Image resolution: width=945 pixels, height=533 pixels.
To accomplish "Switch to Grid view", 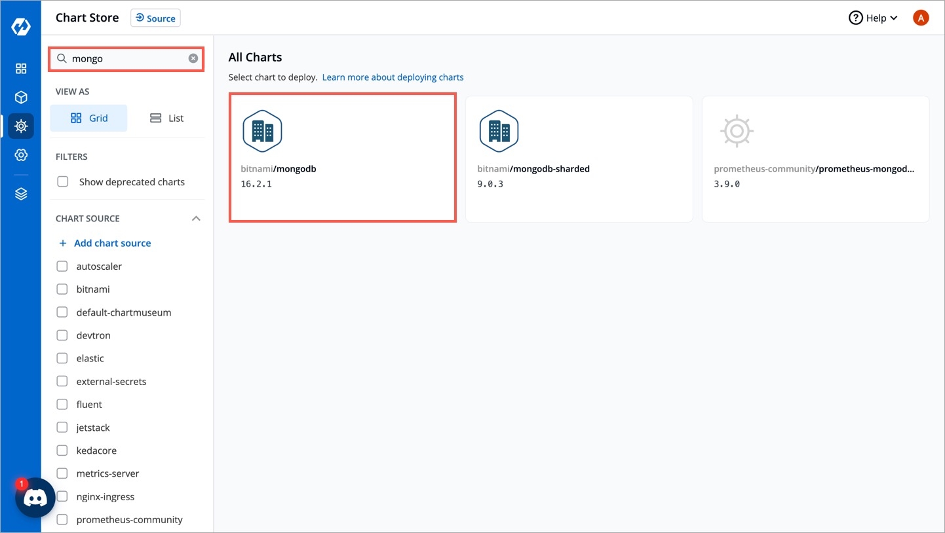I will point(89,119).
